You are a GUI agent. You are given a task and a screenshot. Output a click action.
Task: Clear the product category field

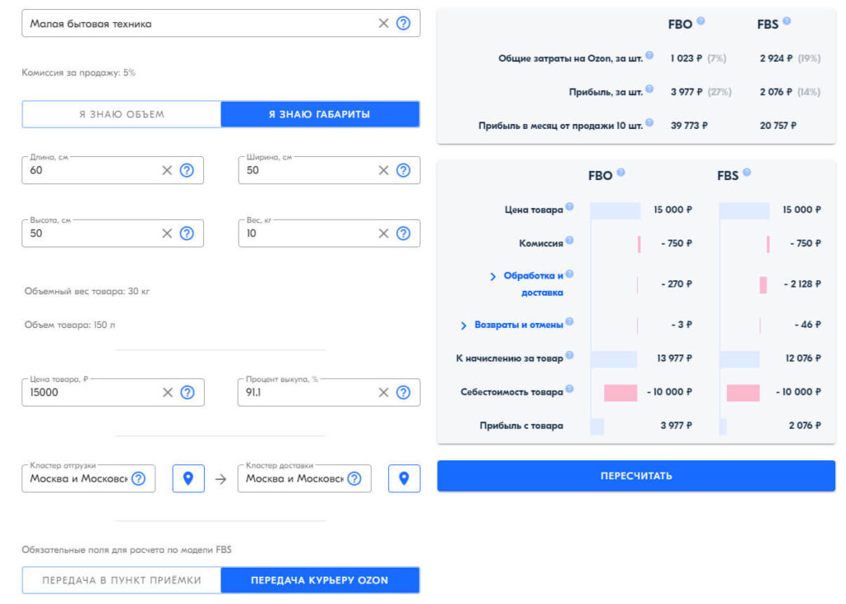pyautogui.click(x=383, y=24)
